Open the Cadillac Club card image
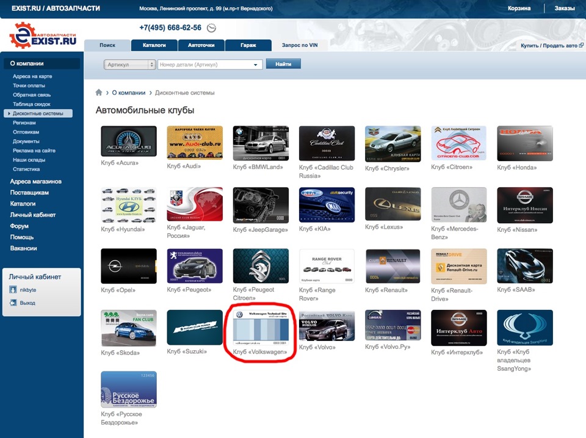This screenshot has width=586, height=438. click(x=327, y=143)
